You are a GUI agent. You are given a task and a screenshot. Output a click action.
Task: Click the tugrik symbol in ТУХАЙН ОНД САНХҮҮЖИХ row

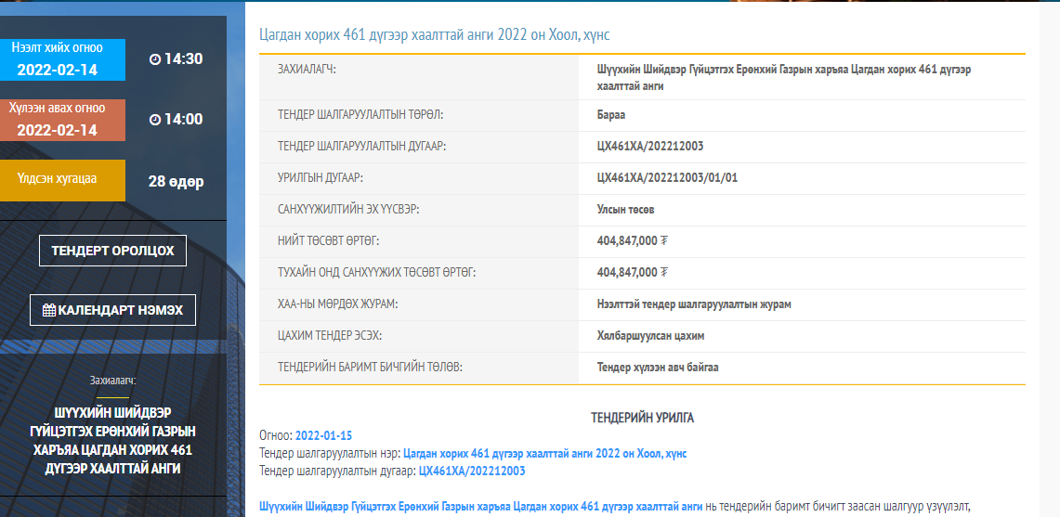(663, 273)
